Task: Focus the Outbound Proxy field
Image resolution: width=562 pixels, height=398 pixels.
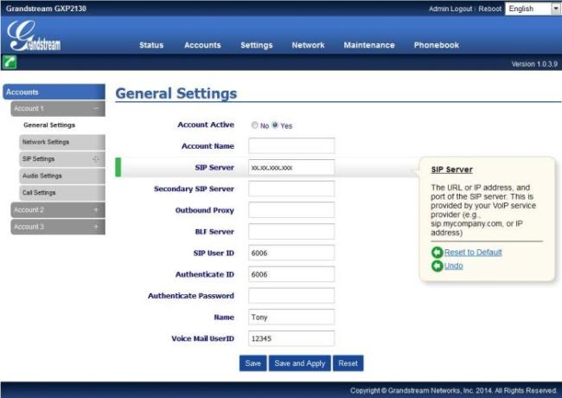Action: pyautogui.click(x=291, y=210)
